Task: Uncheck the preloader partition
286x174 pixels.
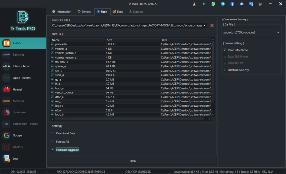Action: click(x=52, y=44)
